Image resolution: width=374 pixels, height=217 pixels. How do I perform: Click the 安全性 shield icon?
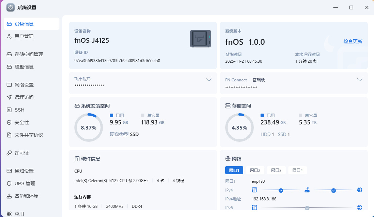coord(9,122)
